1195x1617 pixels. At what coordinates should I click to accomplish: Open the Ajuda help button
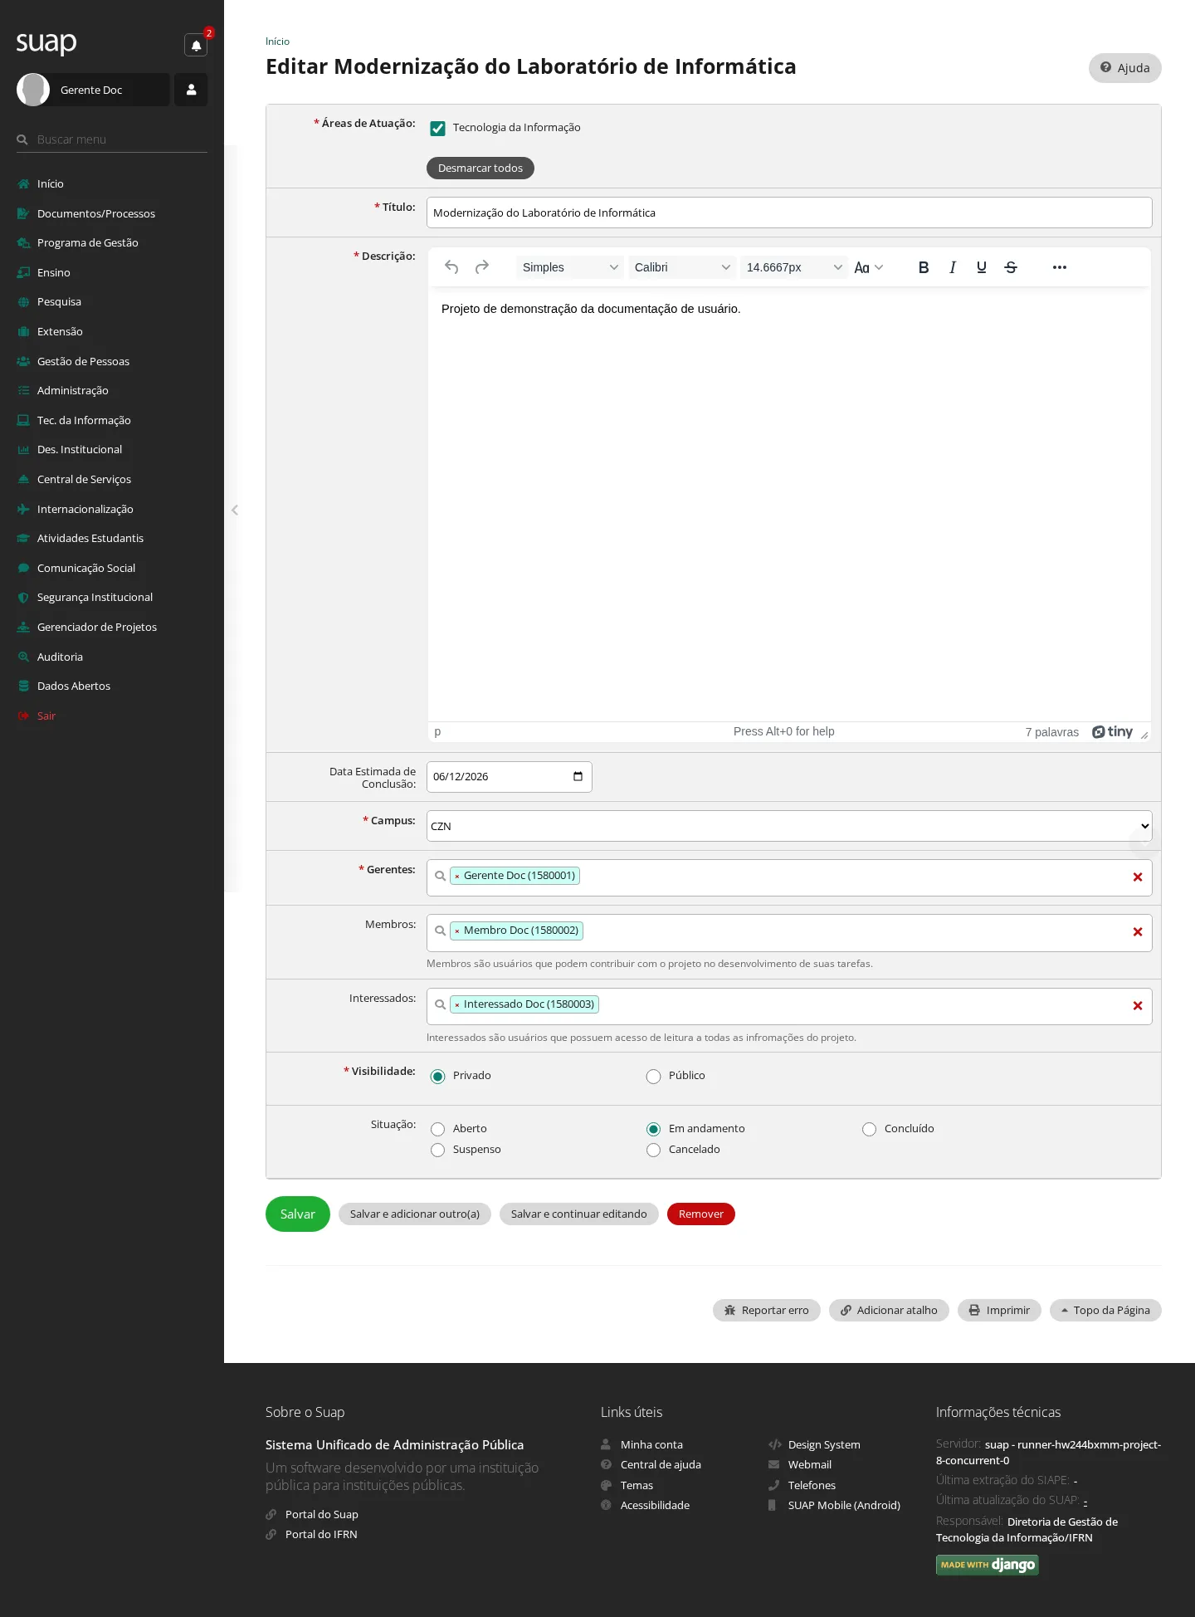click(x=1125, y=68)
